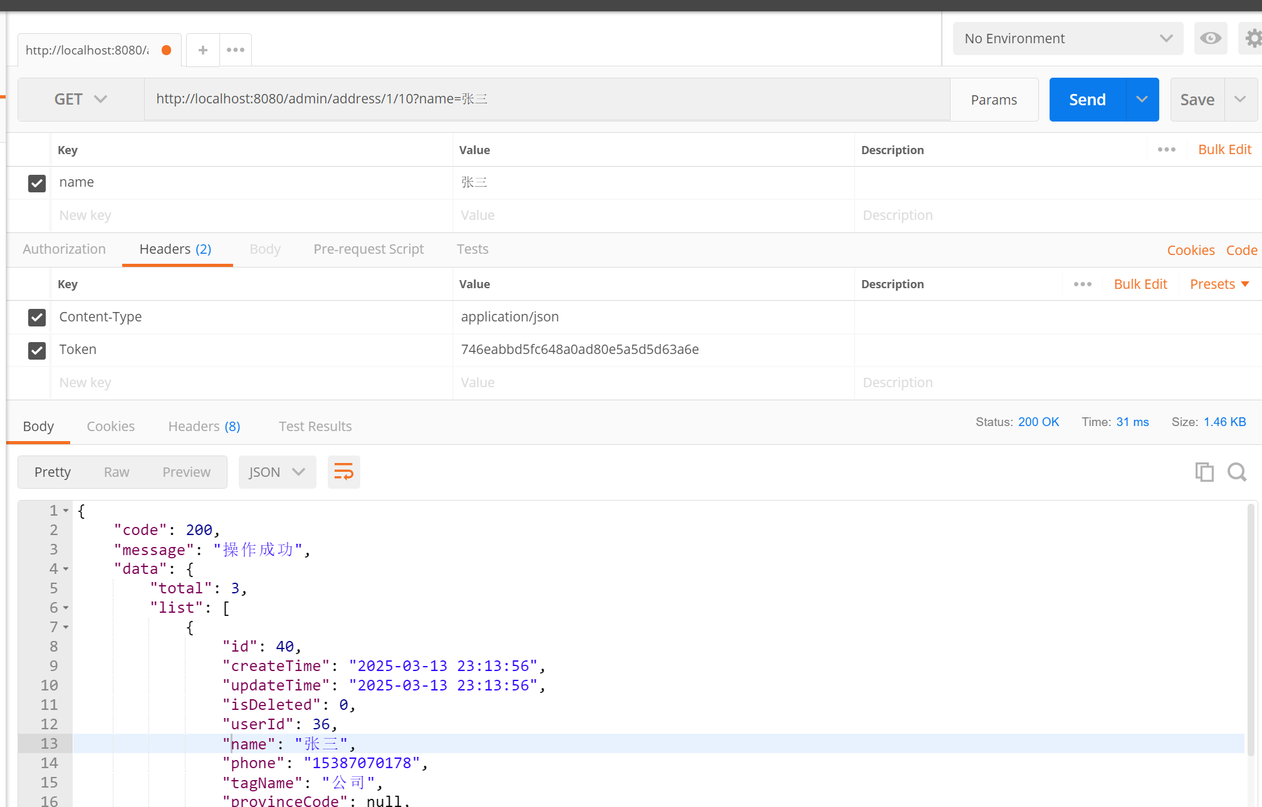
Task: Open the Presets dropdown
Action: [x=1219, y=284]
